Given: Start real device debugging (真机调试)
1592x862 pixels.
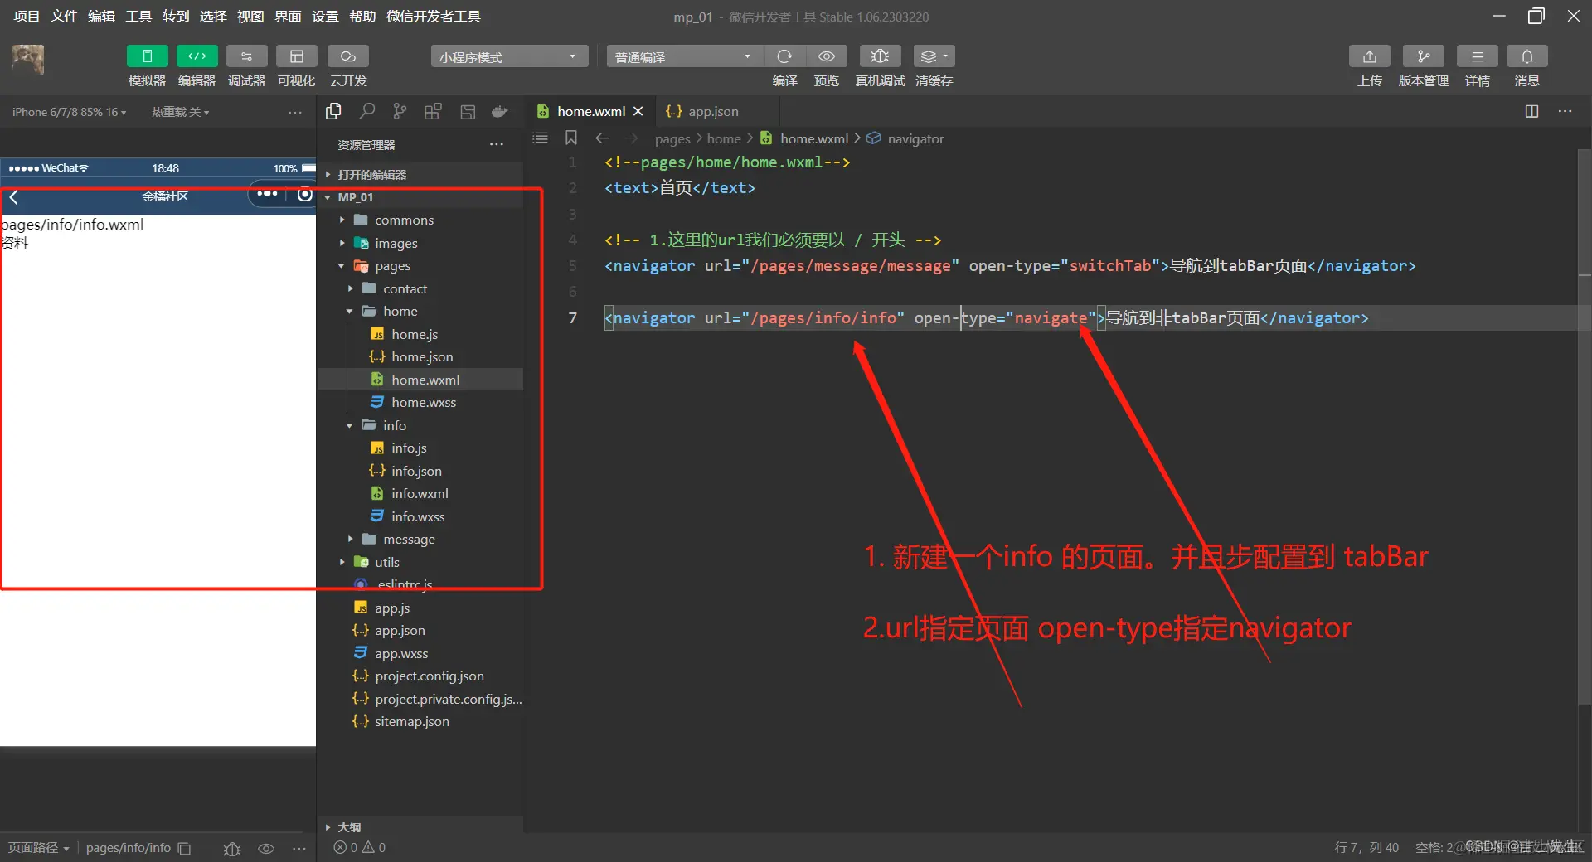Looking at the screenshot, I should pos(880,56).
